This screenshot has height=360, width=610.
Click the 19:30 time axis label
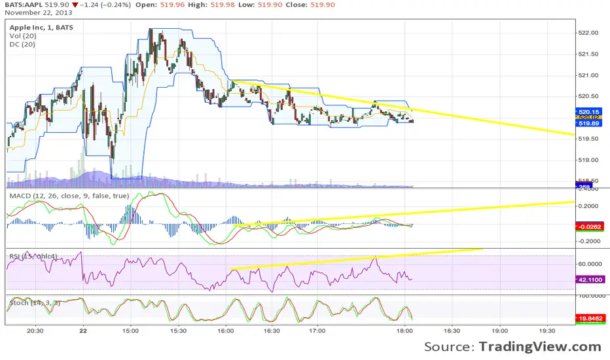pyautogui.click(x=547, y=331)
